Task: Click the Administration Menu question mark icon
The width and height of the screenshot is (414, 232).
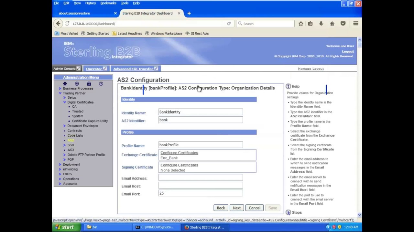Action: point(101,84)
